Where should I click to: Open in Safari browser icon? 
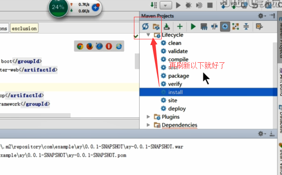(x=99, y=46)
